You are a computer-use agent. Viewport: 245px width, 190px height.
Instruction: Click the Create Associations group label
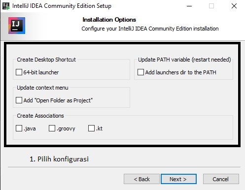pos(40,116)
